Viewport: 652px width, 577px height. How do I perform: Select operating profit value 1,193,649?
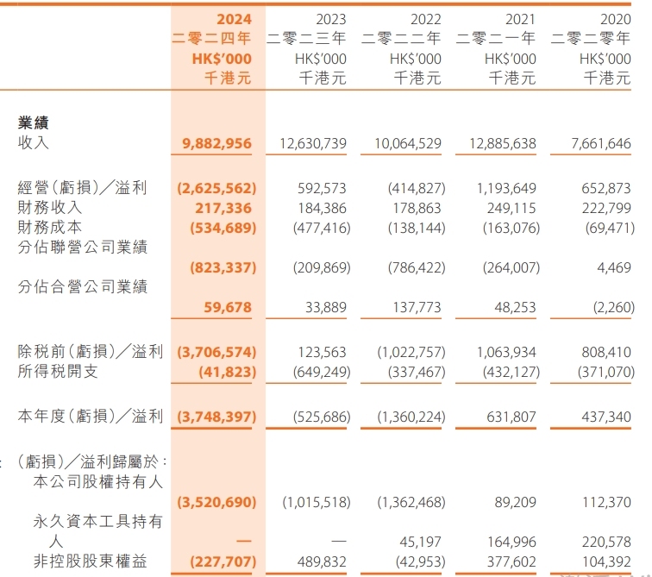pos(506,188)
